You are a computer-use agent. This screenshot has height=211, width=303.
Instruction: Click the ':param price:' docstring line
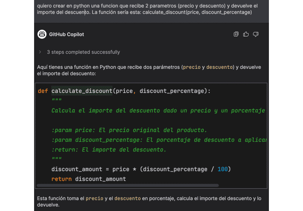(129, 130)
